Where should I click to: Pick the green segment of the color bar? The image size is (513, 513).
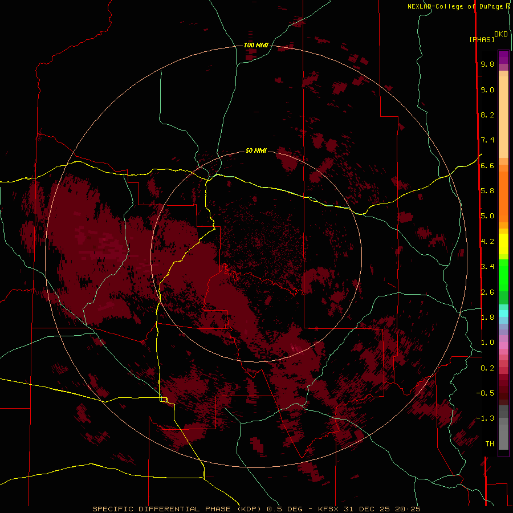pyautogui.click(x=503, y=275)
